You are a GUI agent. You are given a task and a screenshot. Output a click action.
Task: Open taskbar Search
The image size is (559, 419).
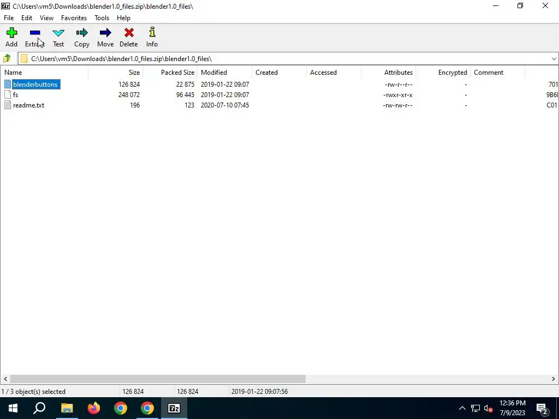point(39,408)
